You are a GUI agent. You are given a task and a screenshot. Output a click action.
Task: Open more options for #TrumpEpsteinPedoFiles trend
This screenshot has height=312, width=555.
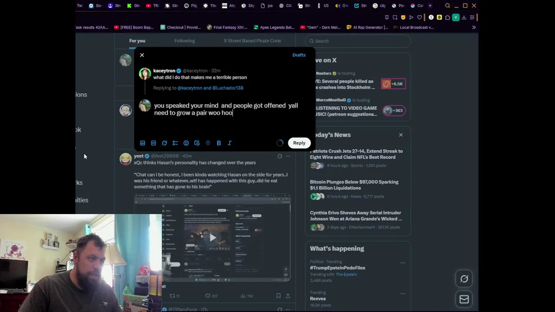(403, 263)
